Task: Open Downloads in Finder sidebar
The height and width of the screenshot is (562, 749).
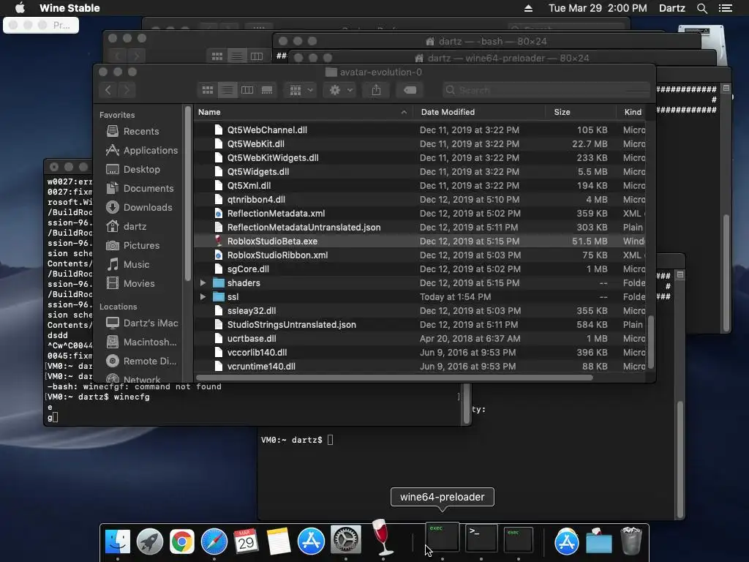Action: click(x=138, y=207)
